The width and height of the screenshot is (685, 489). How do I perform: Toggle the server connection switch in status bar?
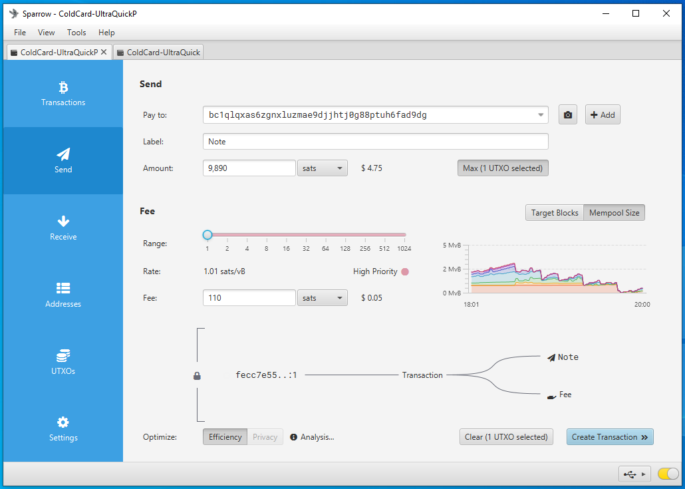tap(667, 474)
